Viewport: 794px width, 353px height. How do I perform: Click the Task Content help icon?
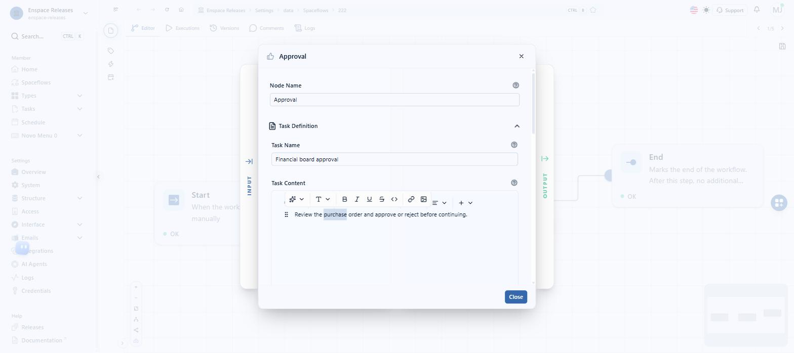[x=514, y=183]
